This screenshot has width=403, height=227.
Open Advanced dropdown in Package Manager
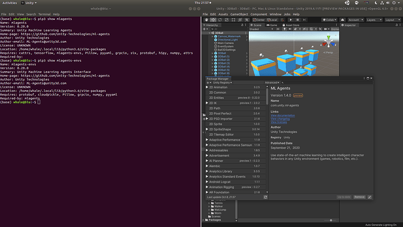coord(272,82)
